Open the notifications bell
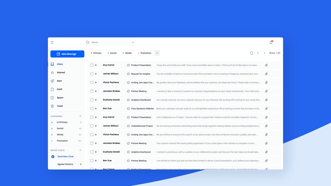This screenshot has width=331, height=186. [x=271, y=42]
